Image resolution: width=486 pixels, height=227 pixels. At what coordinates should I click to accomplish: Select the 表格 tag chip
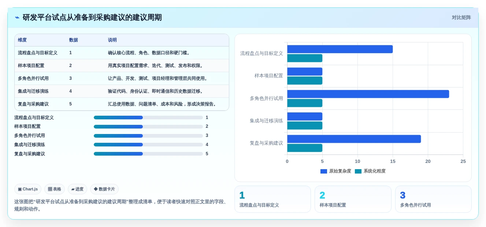click(55, 189)
